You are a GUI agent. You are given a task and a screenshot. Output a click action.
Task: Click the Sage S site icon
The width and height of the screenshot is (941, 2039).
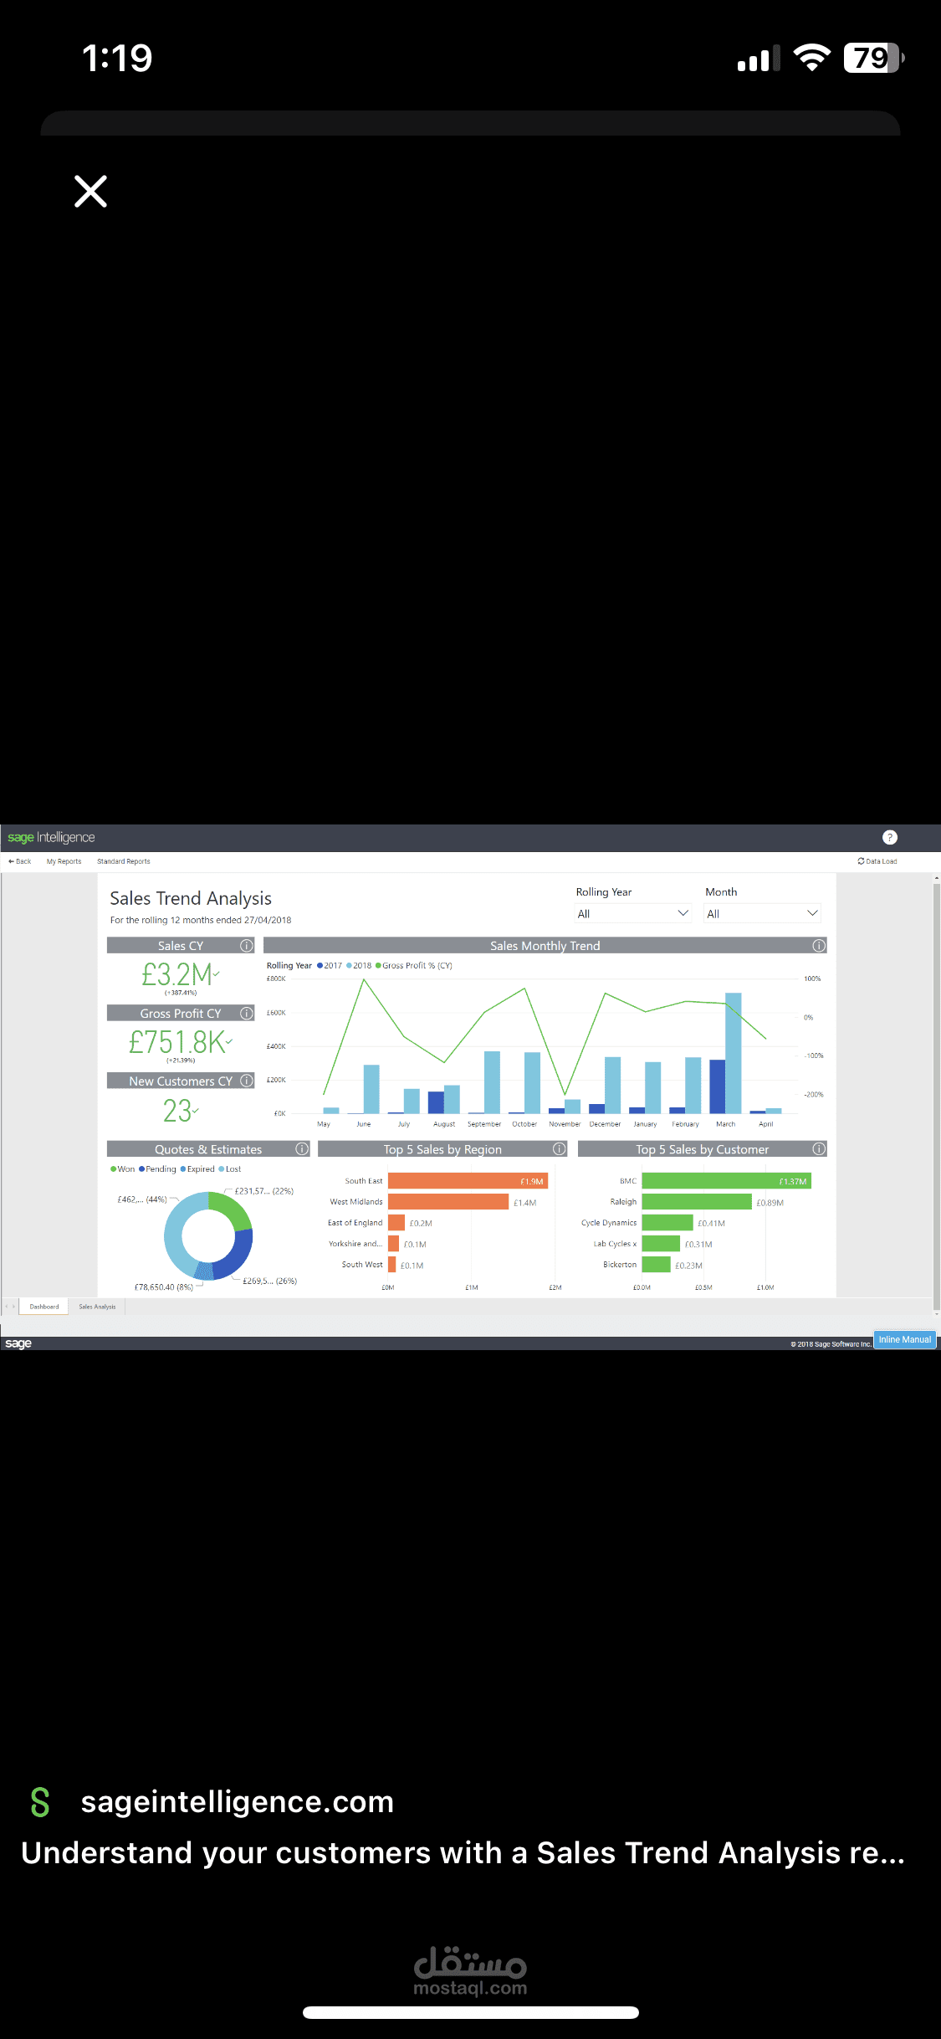pyautogui.click(x=40, y=1802)
